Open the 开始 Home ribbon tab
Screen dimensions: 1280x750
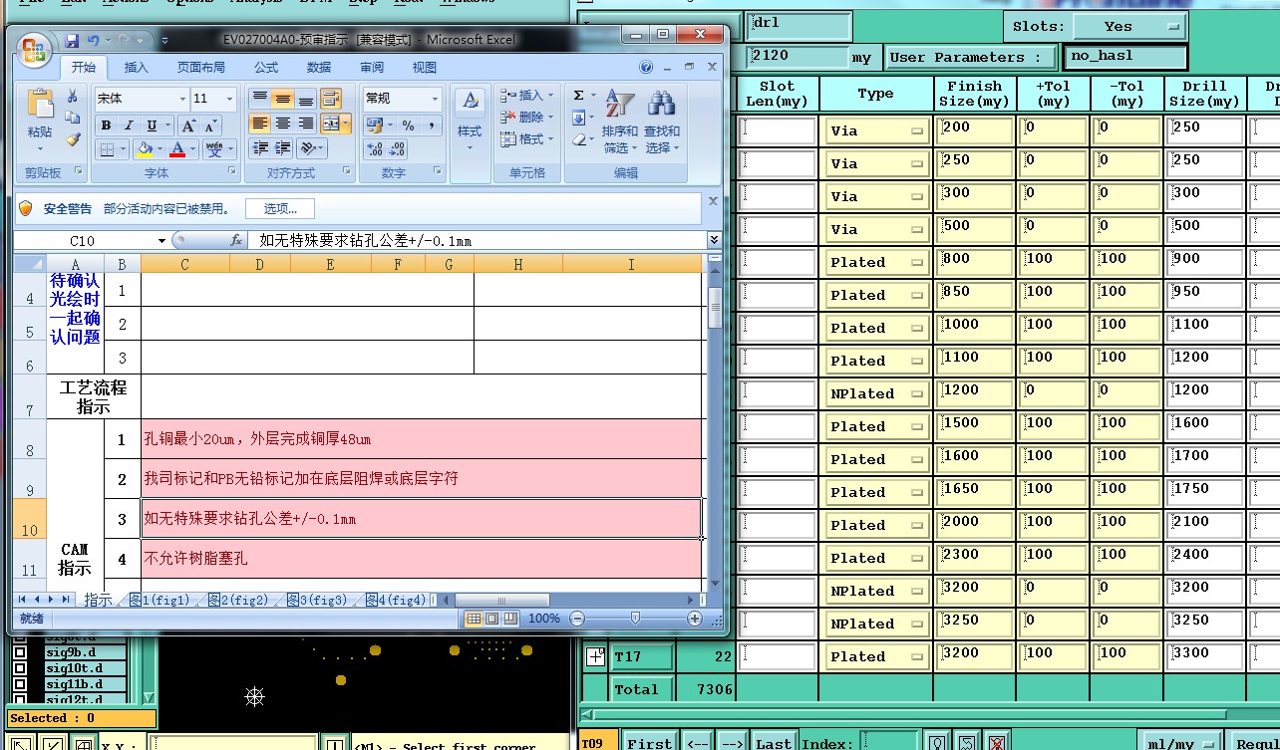pyautogui.click(x=84, y=68)
